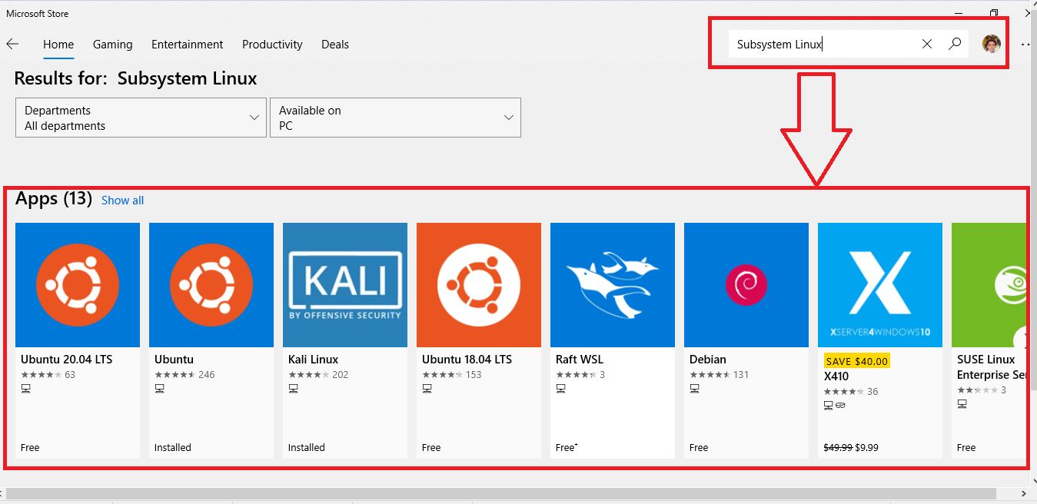Open the Productivity tab
The height and width of the screenshot is (504, 1037).
click(x=272, y=45)
